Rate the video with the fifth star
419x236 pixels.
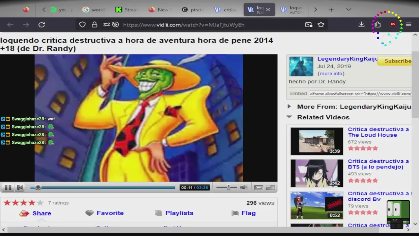click(x=40, y=203)
